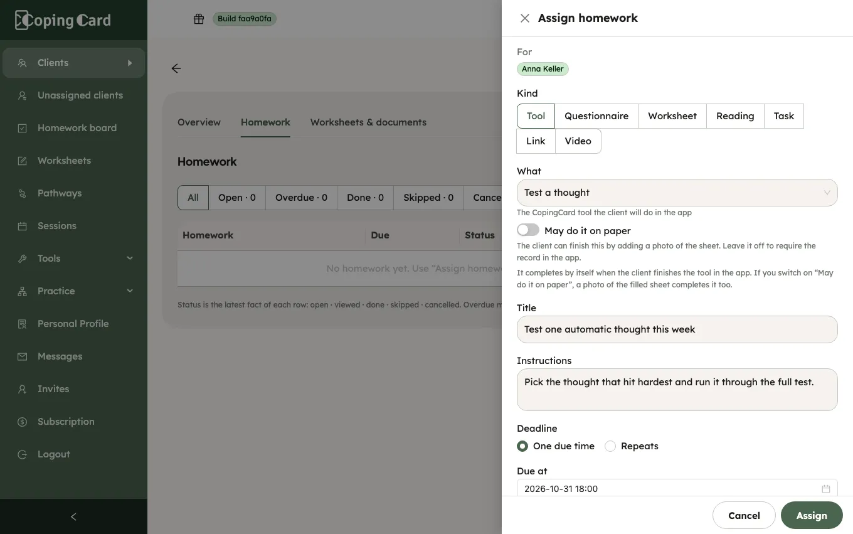Select Repeats radio button
The width and height of the screenshot is (853, 534).
point(610,446)
